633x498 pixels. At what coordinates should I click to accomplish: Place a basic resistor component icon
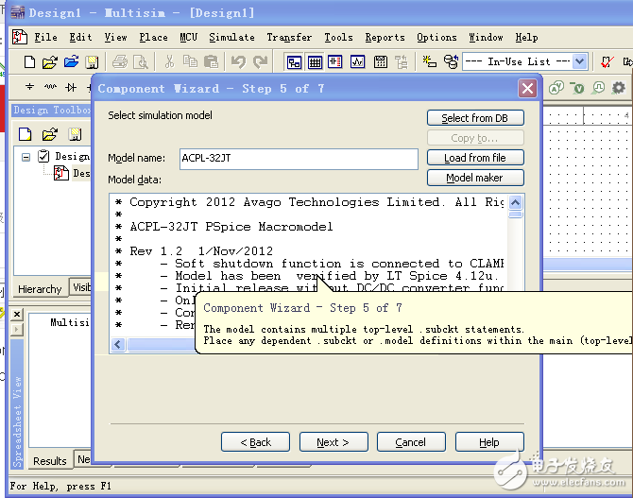point(50,87)
